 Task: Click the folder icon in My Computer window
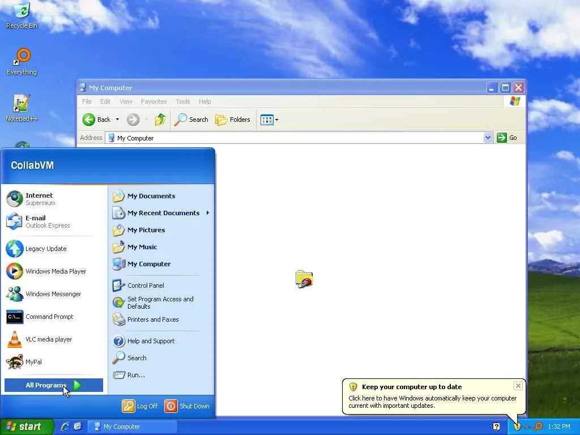[x=304, y=279]
